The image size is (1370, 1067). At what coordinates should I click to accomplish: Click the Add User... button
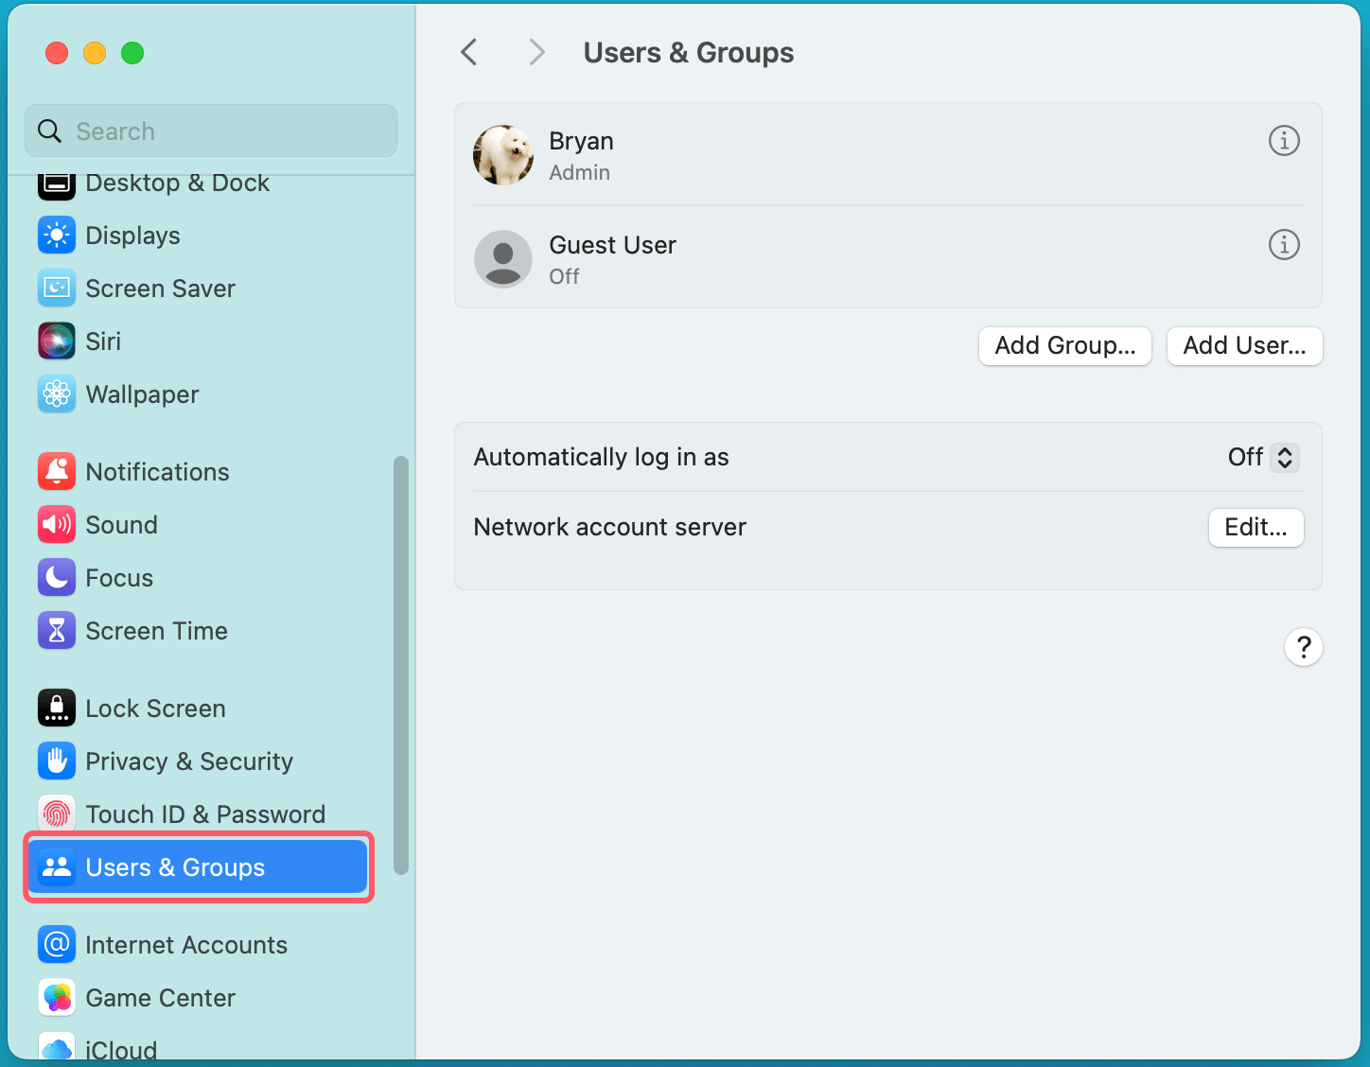(x=1244, y=346)
